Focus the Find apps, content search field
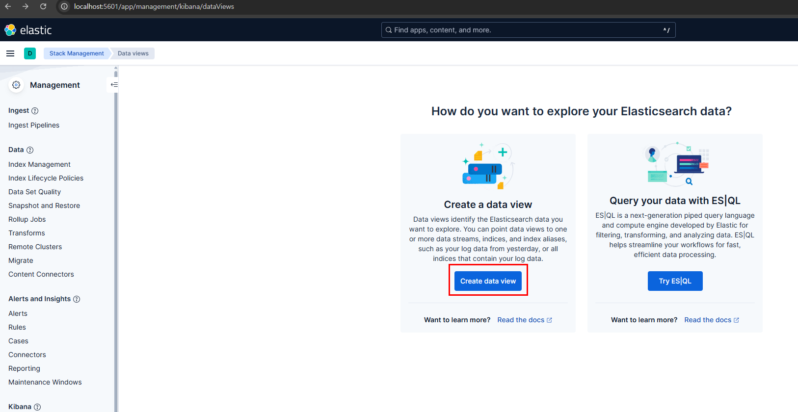798x412 pixels. pyautogui.click(x=528, y=30)
